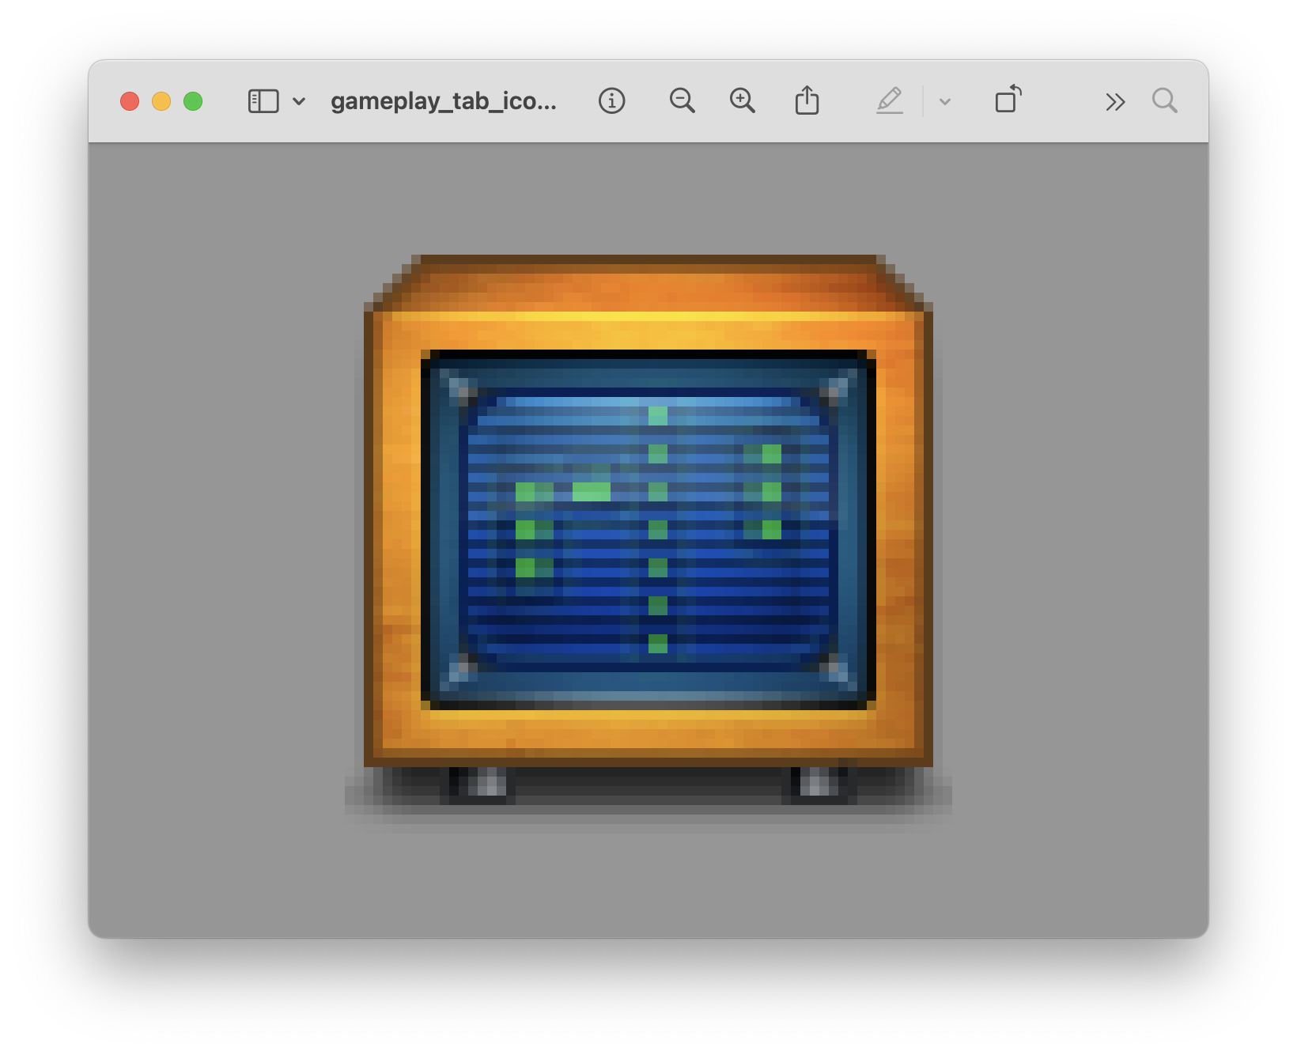The width and height of the screenshot is (1297, 1055).
Task: Close the Preview window
Action: (130, 102)
